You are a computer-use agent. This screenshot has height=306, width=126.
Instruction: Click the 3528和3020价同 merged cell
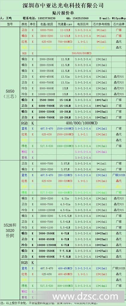(x=10, y=230)
